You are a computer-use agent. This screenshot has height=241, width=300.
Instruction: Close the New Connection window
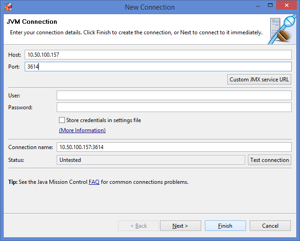[x=286, y=5]
